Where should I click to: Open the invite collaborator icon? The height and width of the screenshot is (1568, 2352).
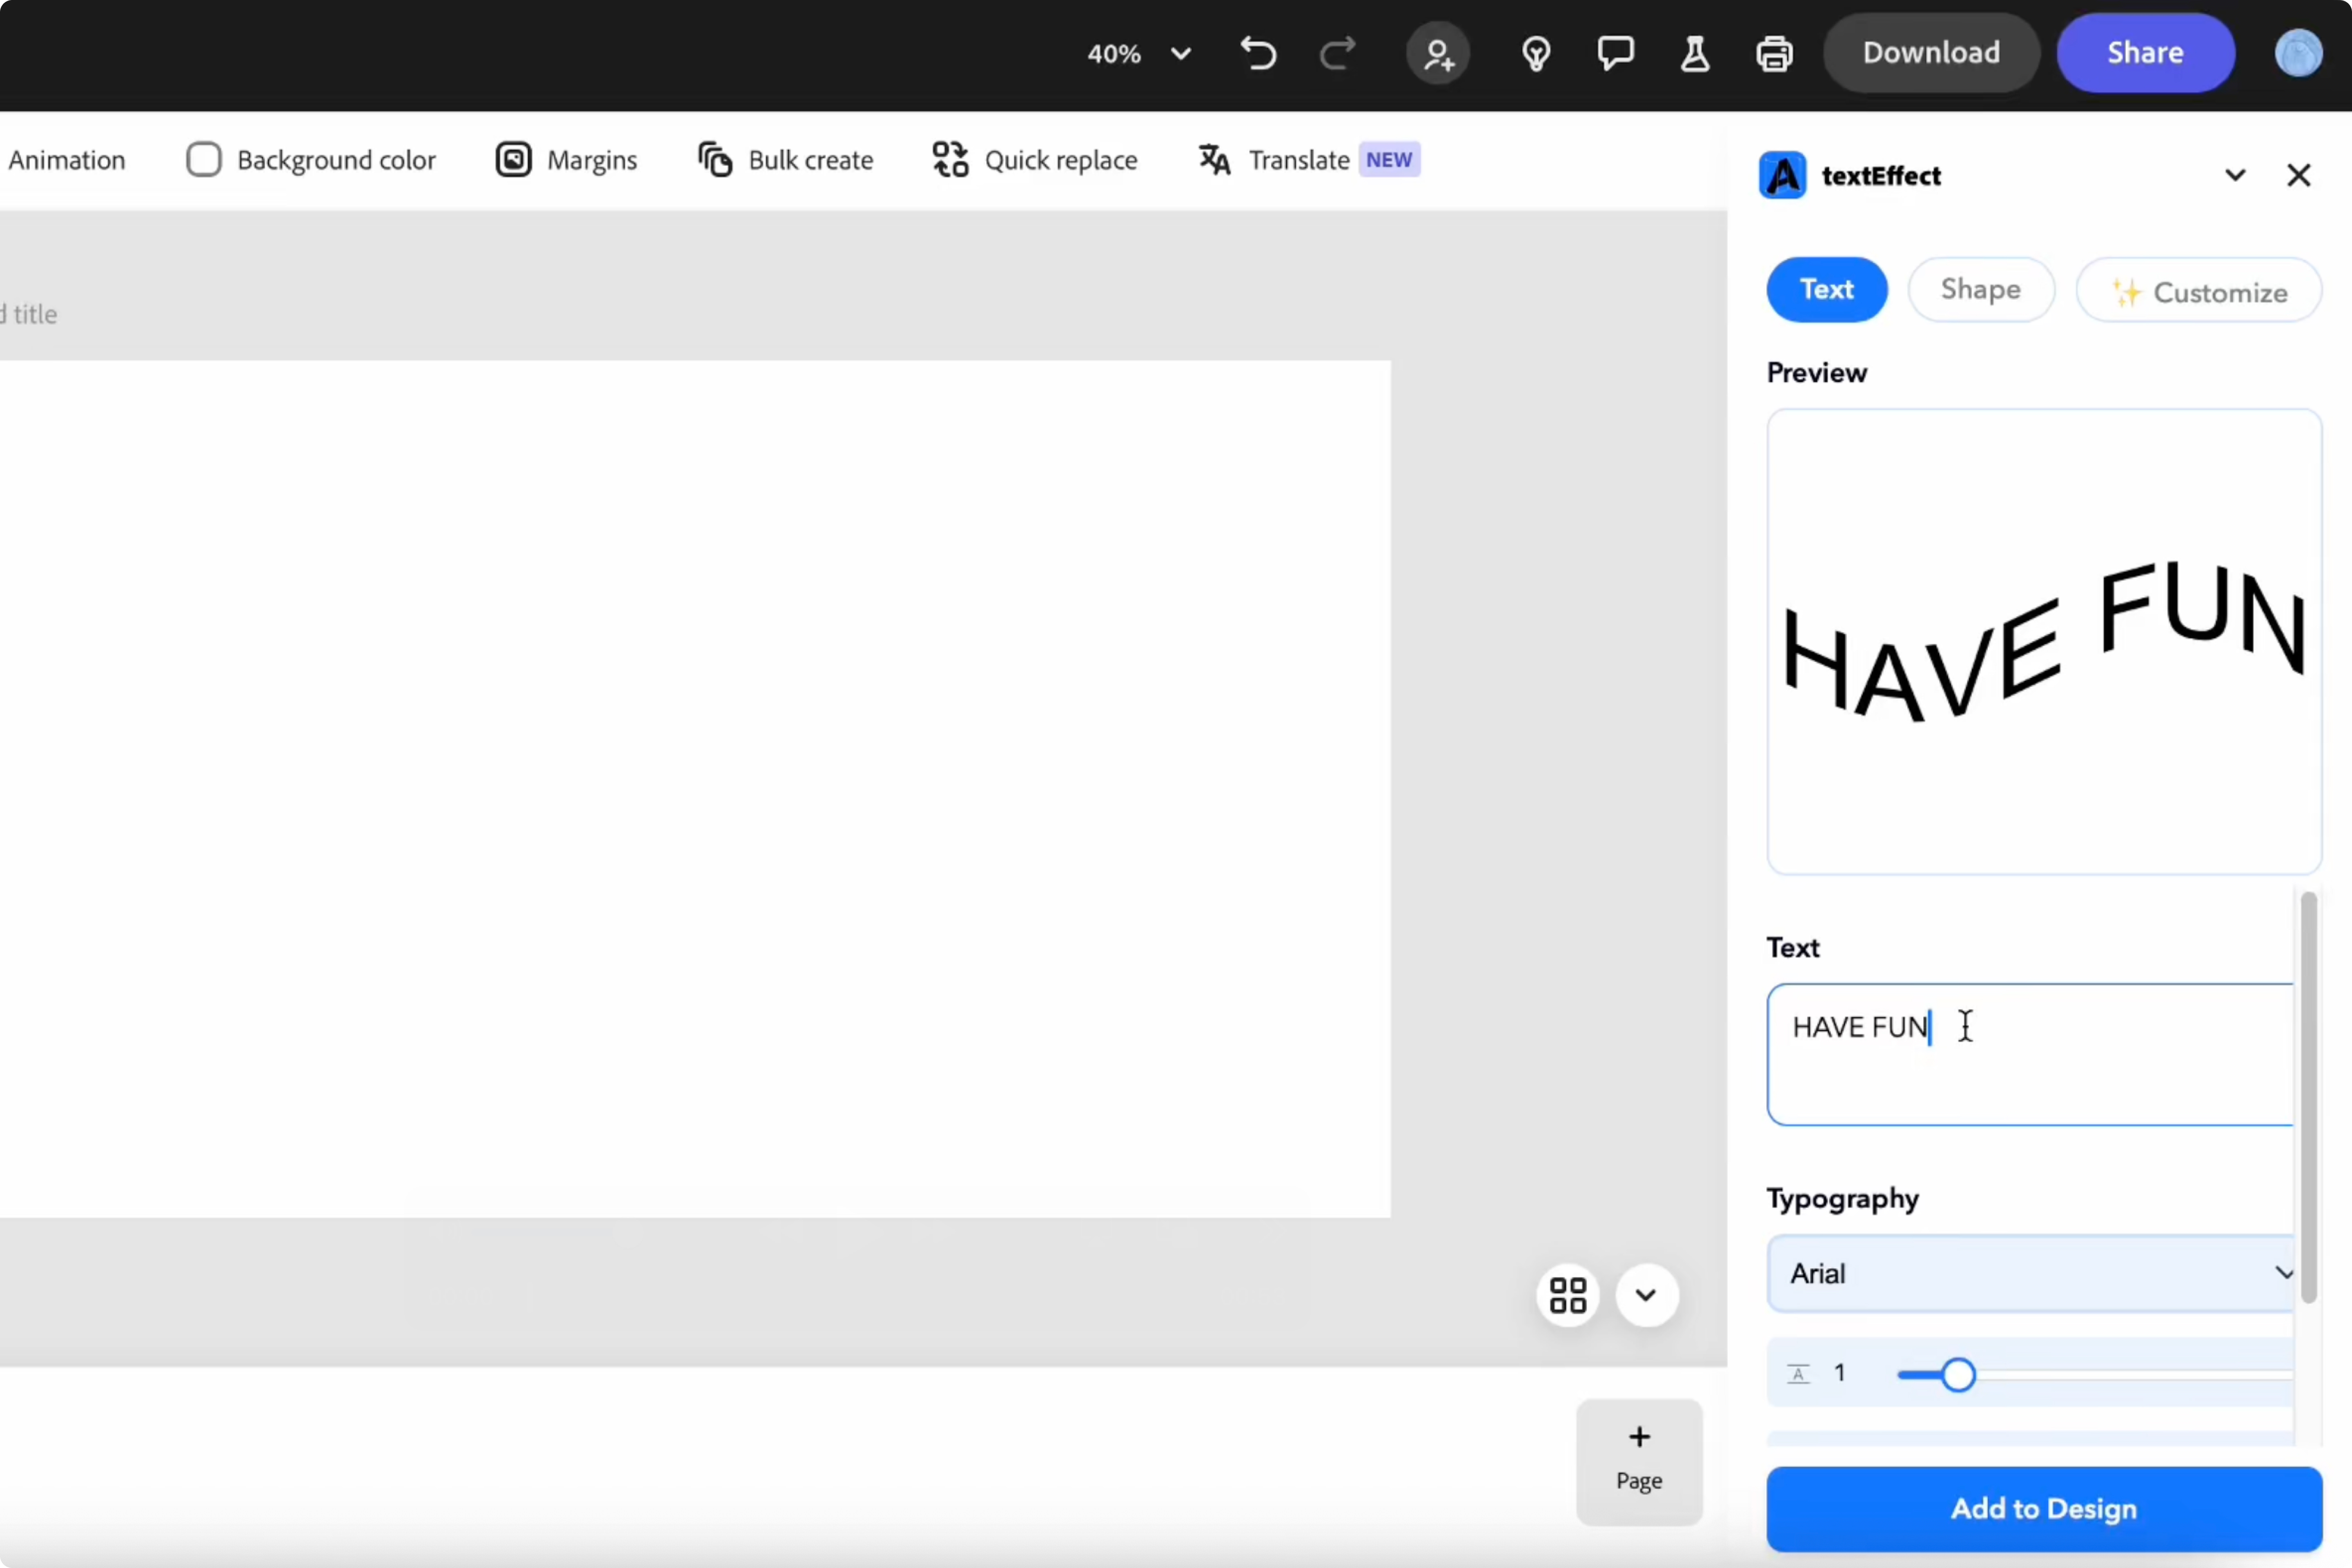1438,53
